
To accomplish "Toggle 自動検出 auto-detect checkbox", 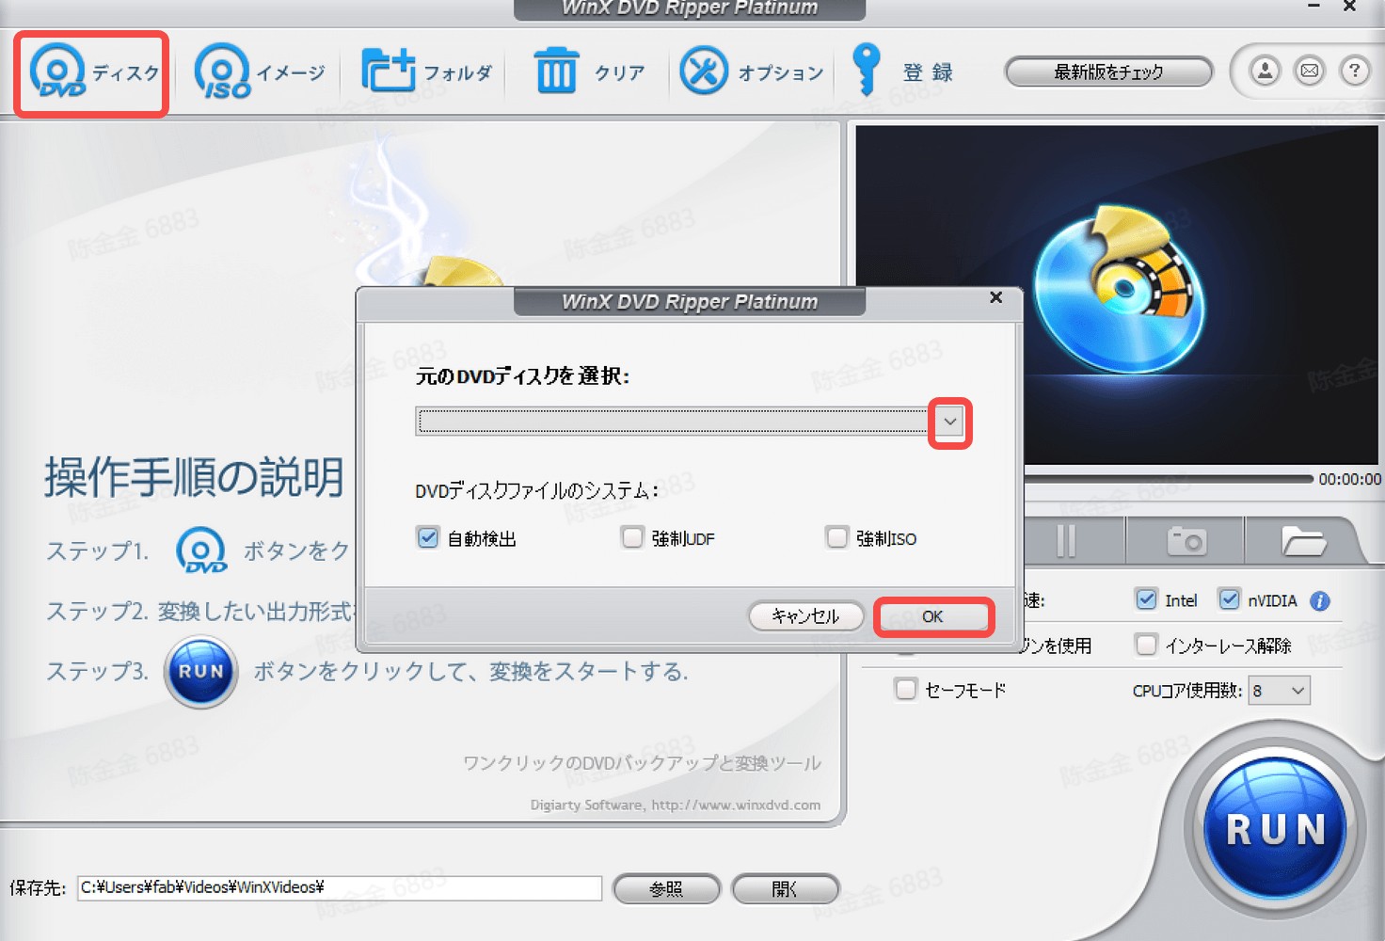I will click(x=428, y=537).
